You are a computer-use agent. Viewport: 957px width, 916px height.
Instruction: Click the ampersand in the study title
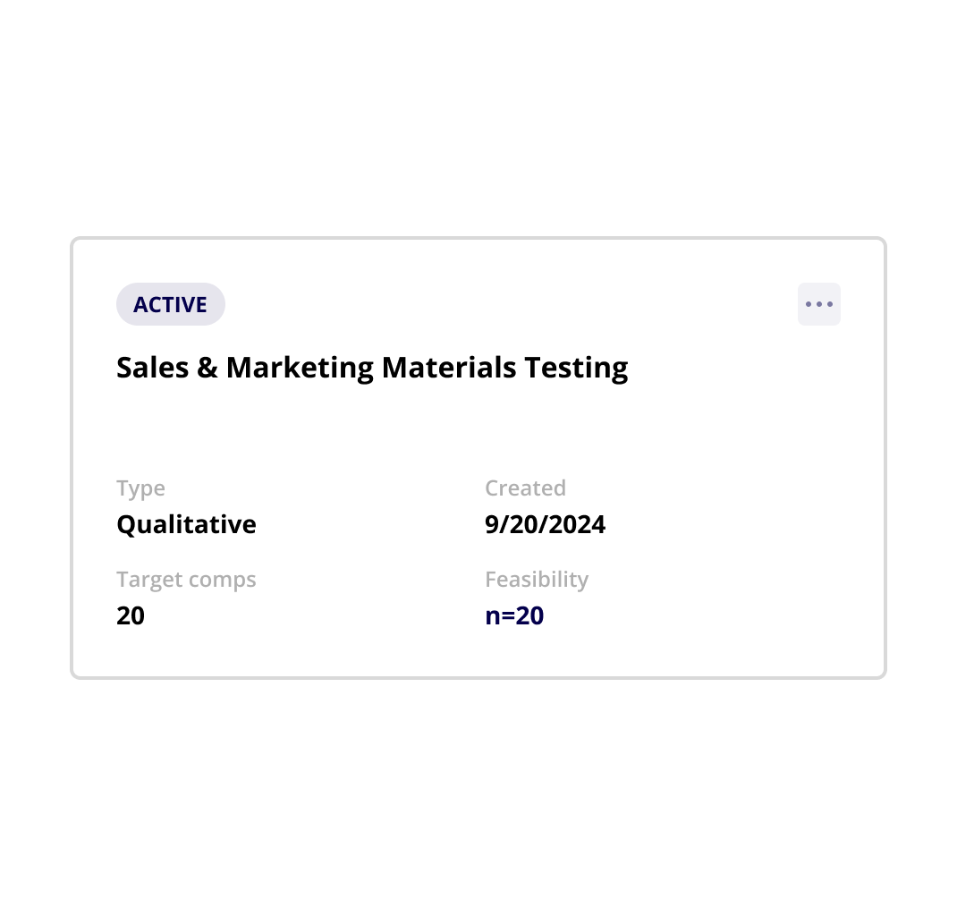[x=207, y=368]
